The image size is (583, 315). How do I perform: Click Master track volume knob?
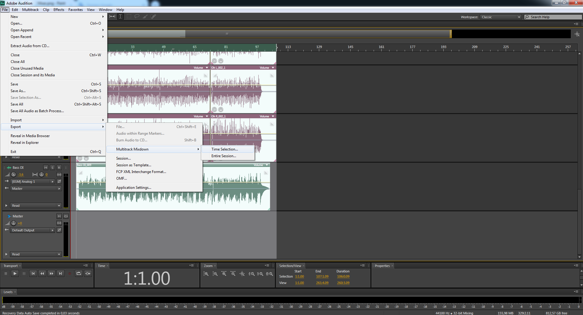(14, 223)
